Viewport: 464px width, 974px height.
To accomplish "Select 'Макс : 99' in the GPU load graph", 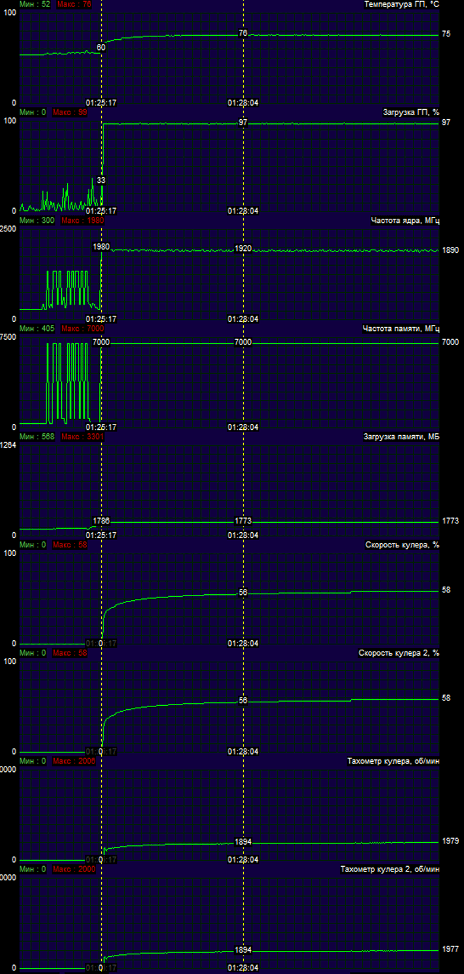I will [x=70, y=112].
